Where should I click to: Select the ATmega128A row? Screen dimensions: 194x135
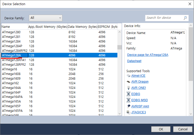[59, 55]
